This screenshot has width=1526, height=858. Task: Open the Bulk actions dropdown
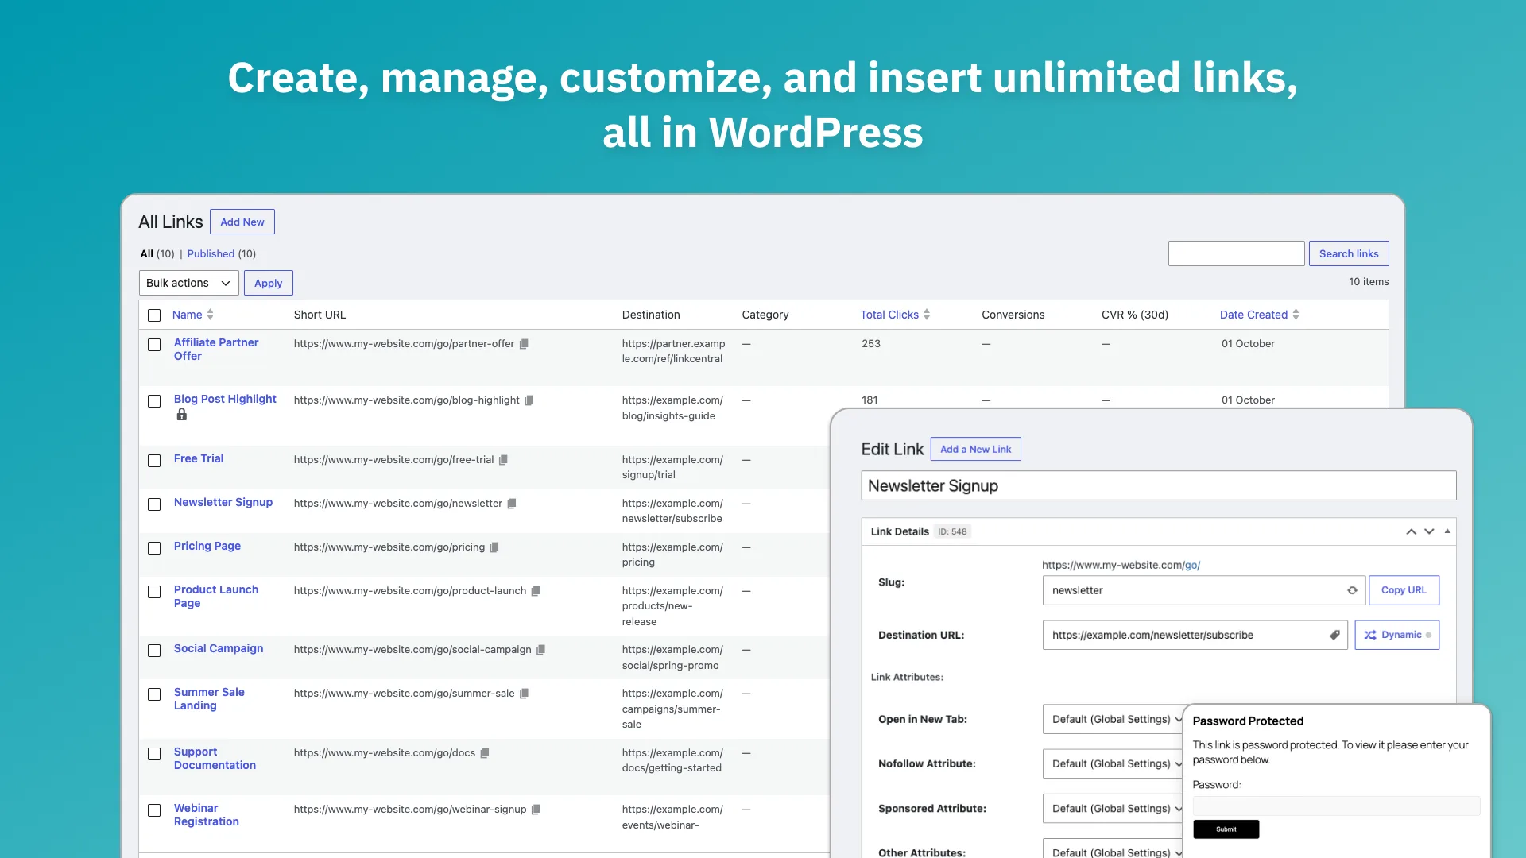(x=188, y=283)
